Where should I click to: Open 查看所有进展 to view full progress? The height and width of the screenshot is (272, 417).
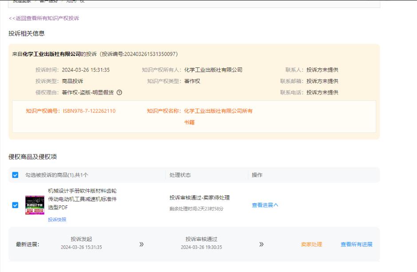click(356, 244)
